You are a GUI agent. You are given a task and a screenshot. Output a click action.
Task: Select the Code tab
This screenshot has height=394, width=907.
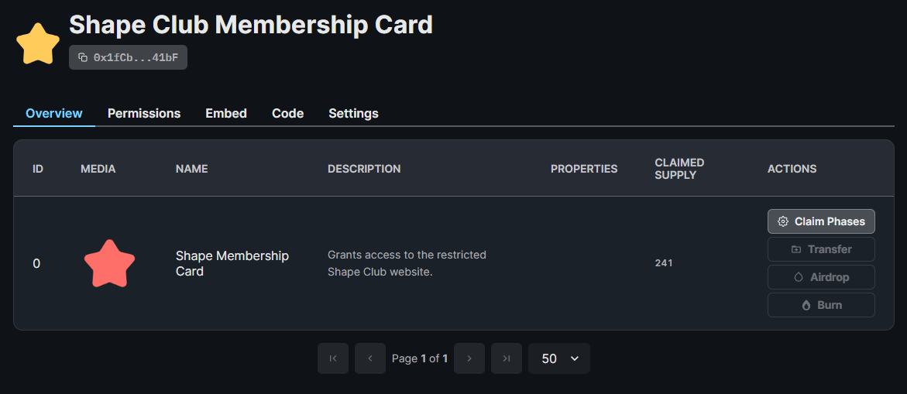point(287,113)
